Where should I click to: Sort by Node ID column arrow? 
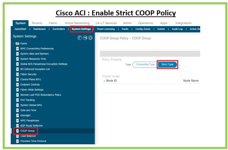tap(104, 81)
